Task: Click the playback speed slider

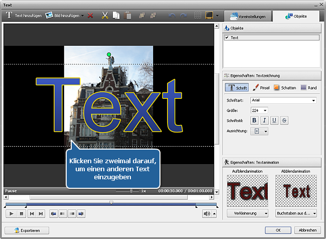Action: point(131,191)
